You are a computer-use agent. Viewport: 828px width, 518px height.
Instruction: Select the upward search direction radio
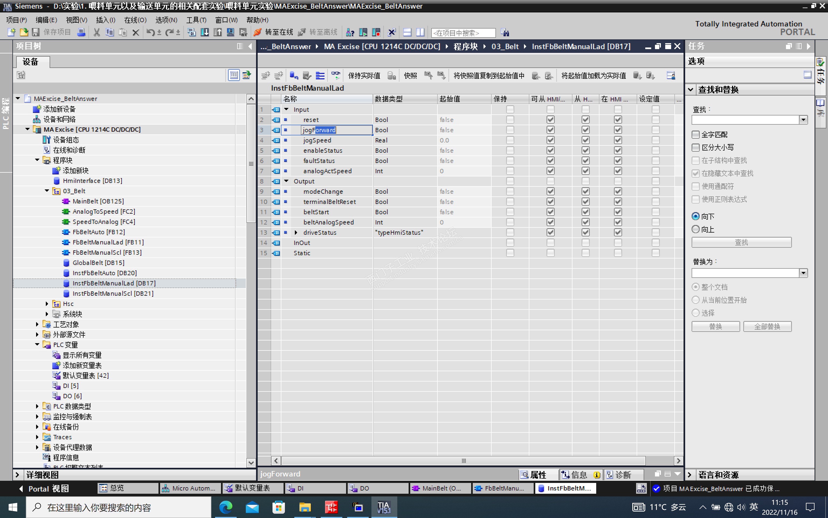pos(695,229)
